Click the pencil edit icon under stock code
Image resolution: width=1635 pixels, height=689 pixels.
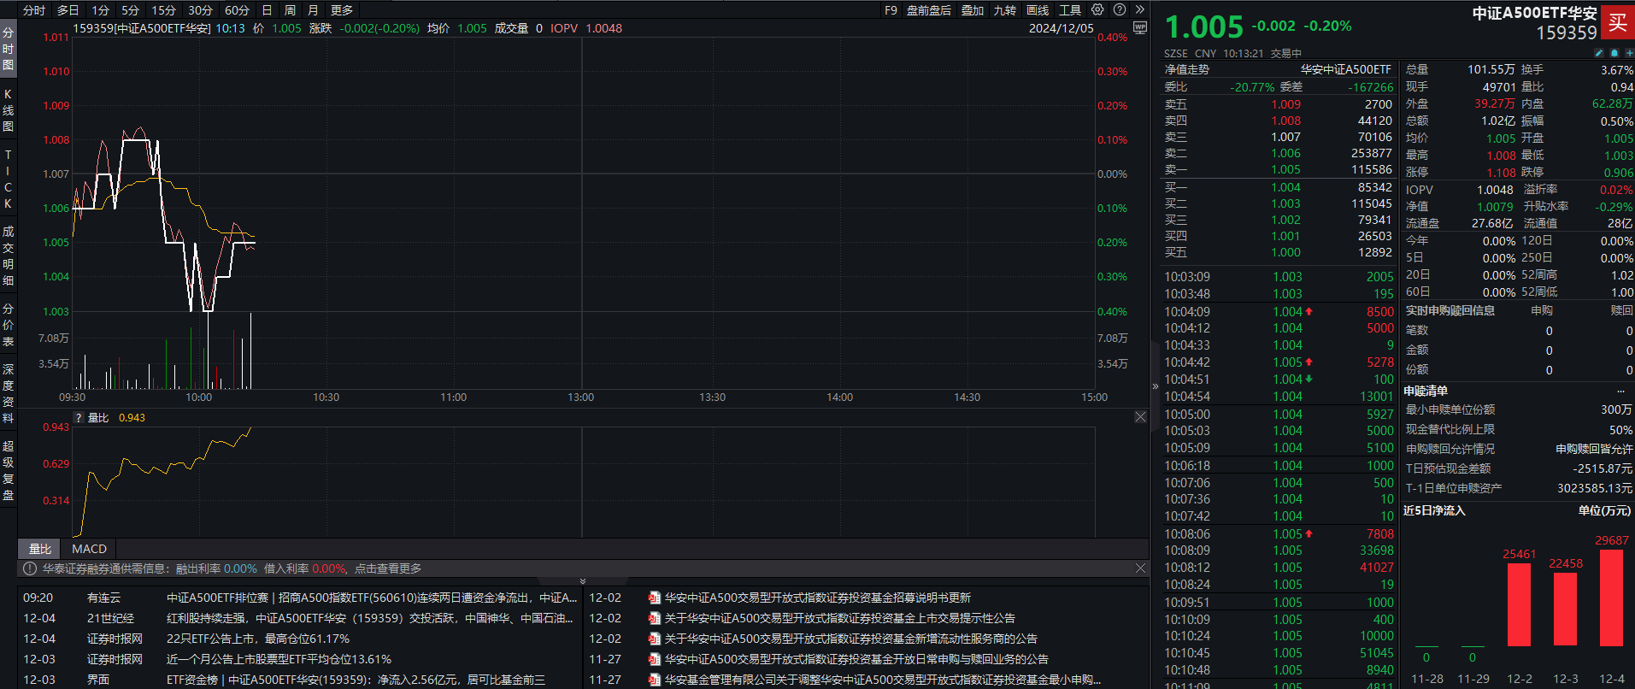point(1599,53)
